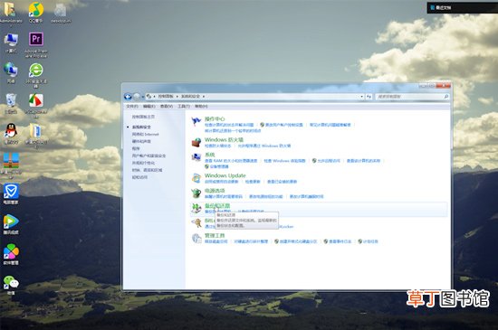The image size is (498, 330).
Task: Open the Action Center flag icon
Action: click(x=196, y=121)
